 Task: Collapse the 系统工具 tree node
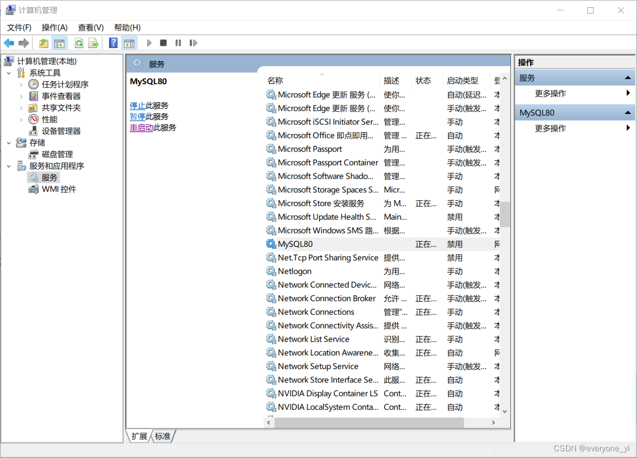coord(9,73)
